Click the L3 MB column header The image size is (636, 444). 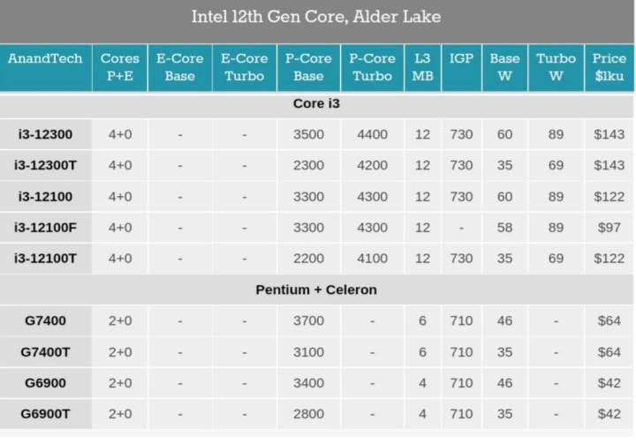point(422,66)
